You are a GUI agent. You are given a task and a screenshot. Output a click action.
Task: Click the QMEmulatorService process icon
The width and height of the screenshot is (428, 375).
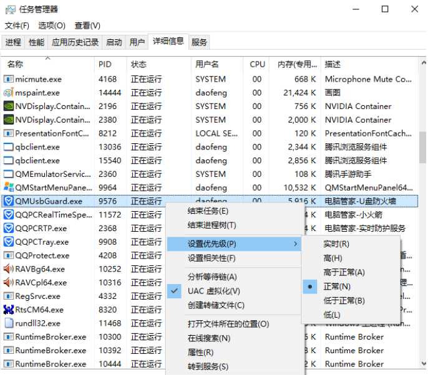[9, 174]
